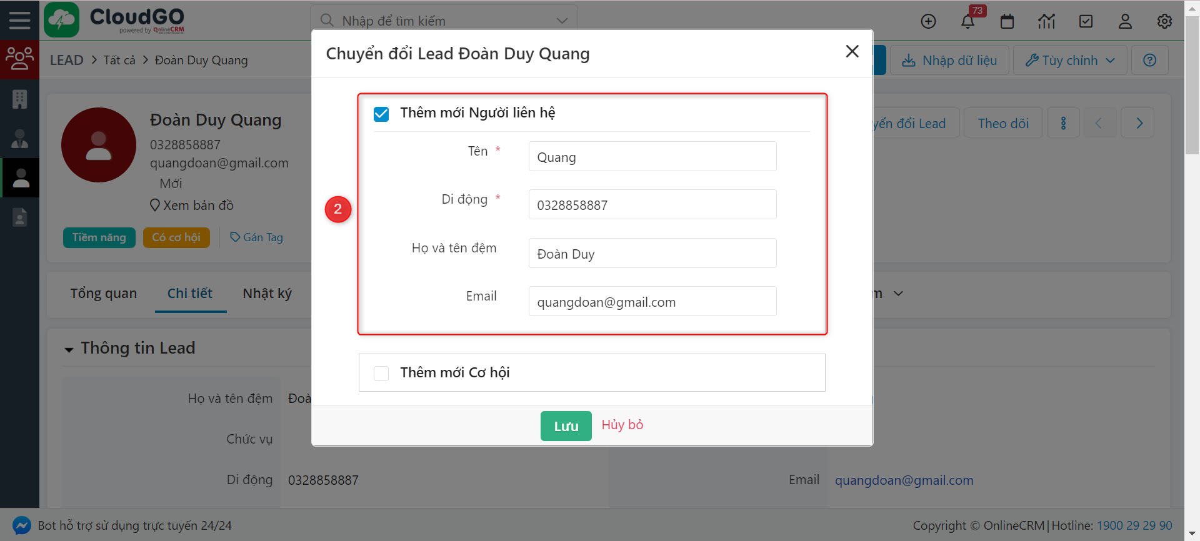Open the user profile icon
Image resolution: width=1200 pixels, height=541 pixels.
coord(1125,22)
